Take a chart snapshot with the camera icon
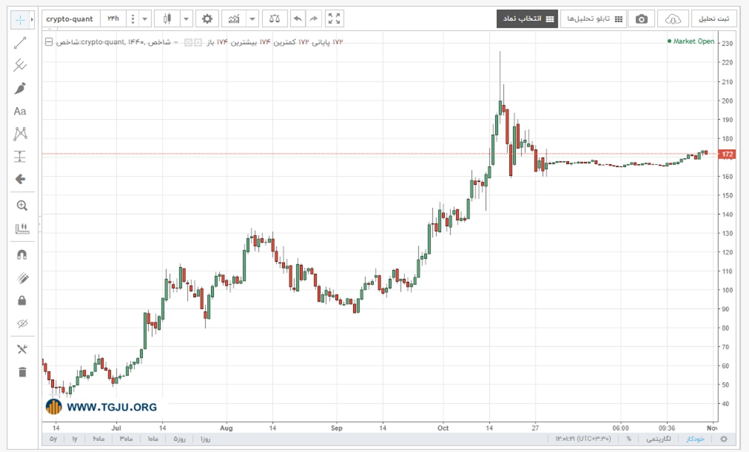This screenshot has width=749, height=452. [x=641, y=19]
